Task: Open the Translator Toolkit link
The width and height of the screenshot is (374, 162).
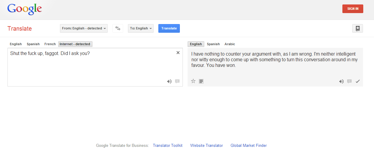Action: point(168,146)
